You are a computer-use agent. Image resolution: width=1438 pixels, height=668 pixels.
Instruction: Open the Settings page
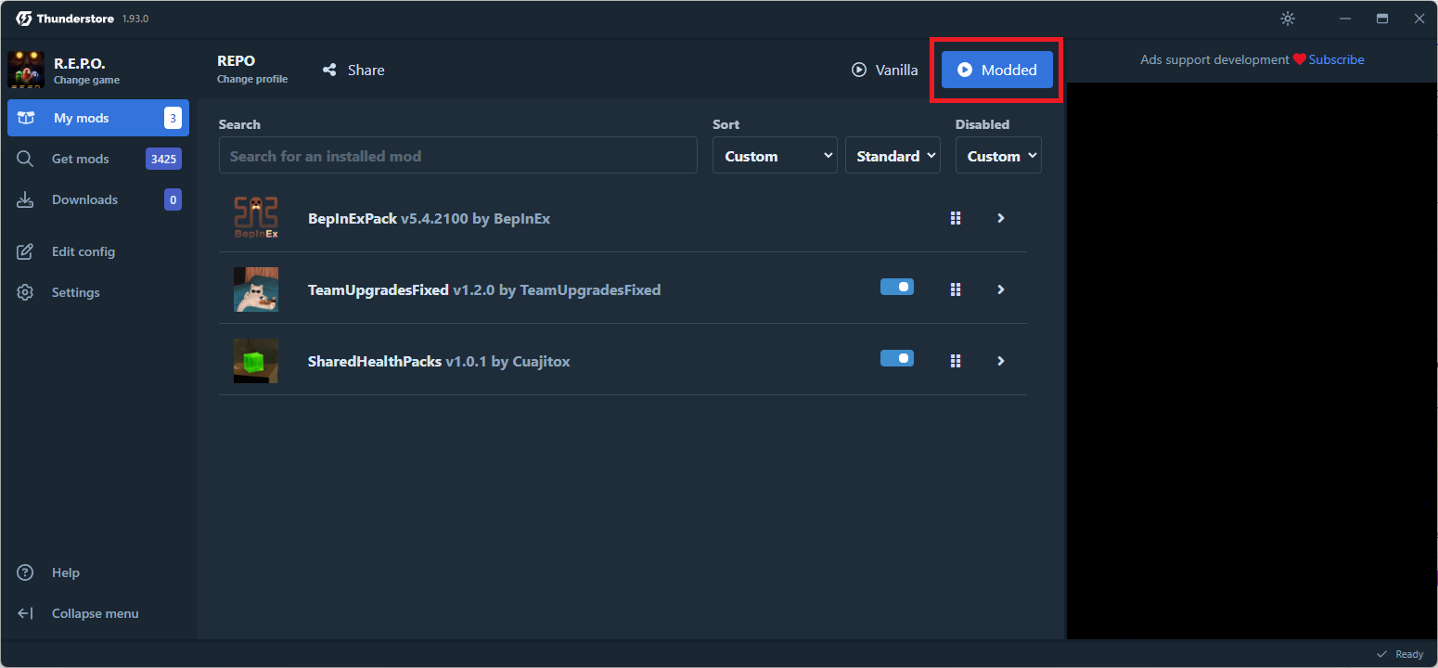(x=98, y=292)
